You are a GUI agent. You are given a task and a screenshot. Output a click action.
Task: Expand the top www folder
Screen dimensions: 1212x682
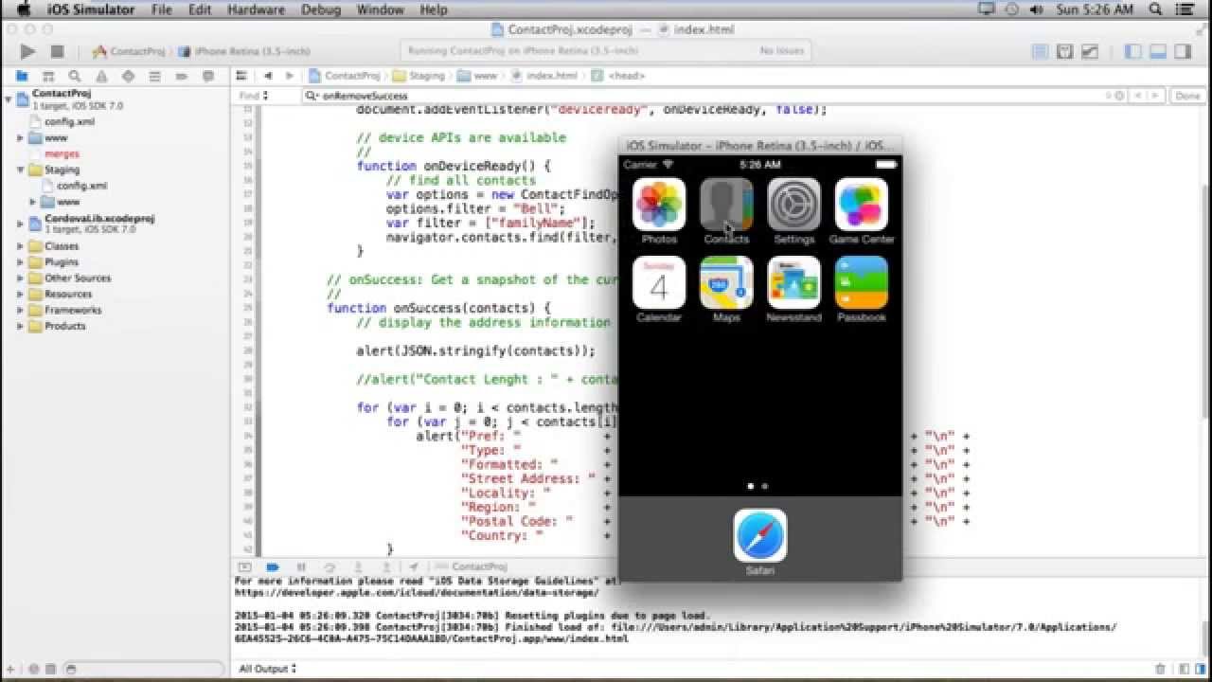(20, 138)
